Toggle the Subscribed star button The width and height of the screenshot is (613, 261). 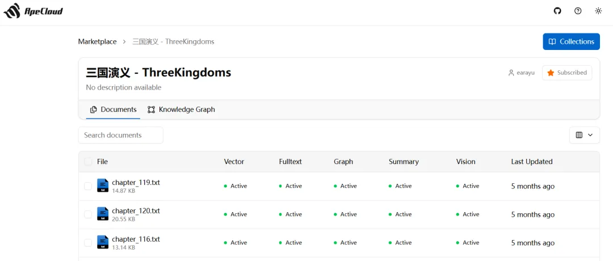point(566,73)
